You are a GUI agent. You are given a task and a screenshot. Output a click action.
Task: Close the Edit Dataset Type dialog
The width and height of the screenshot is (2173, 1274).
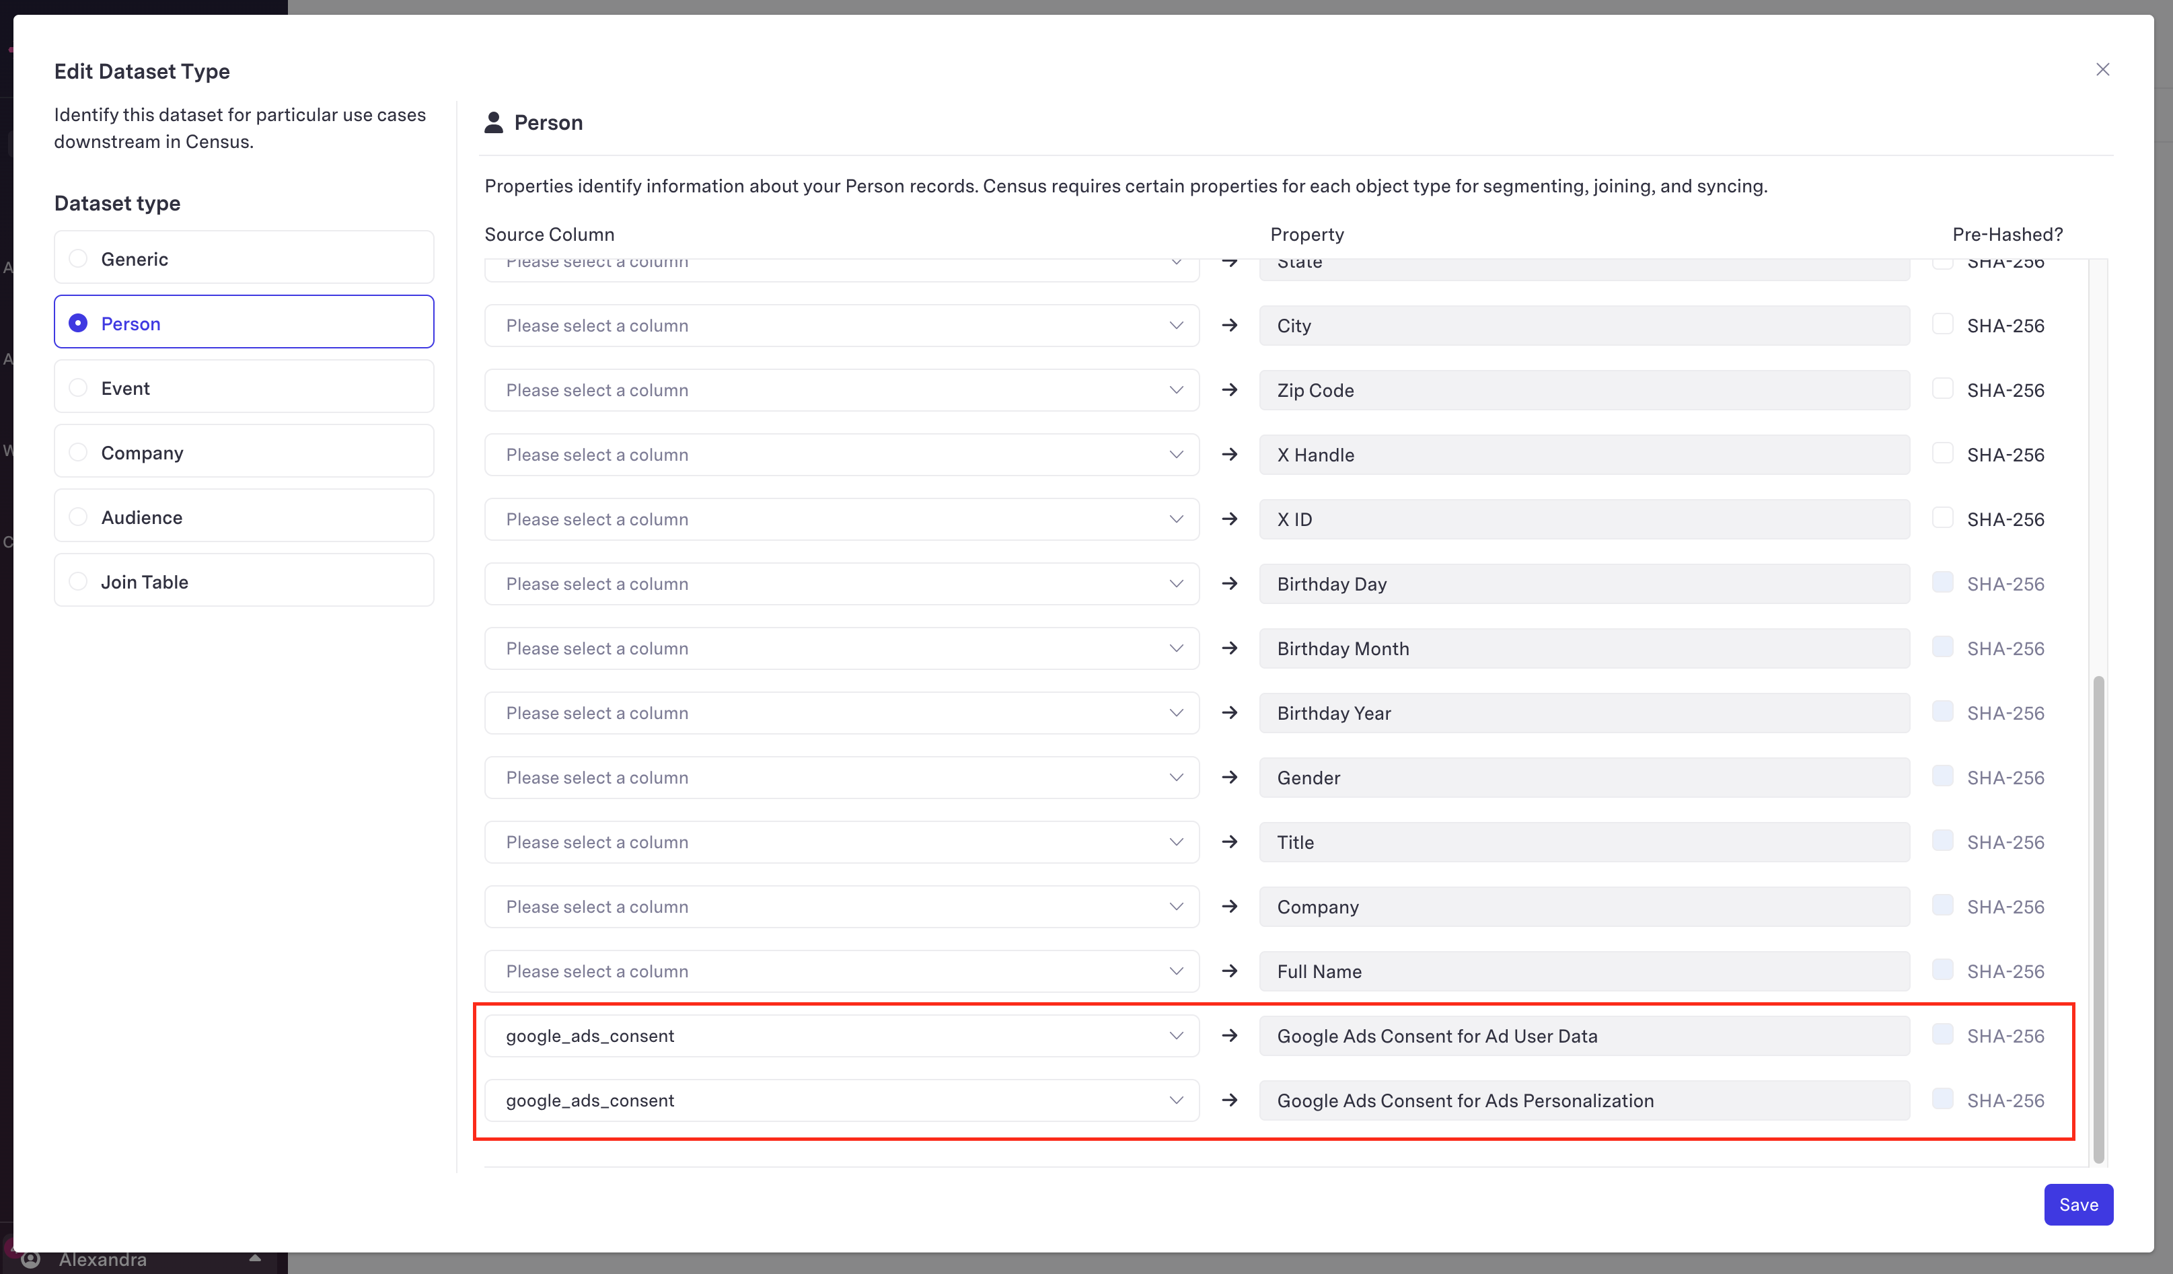2102,70
